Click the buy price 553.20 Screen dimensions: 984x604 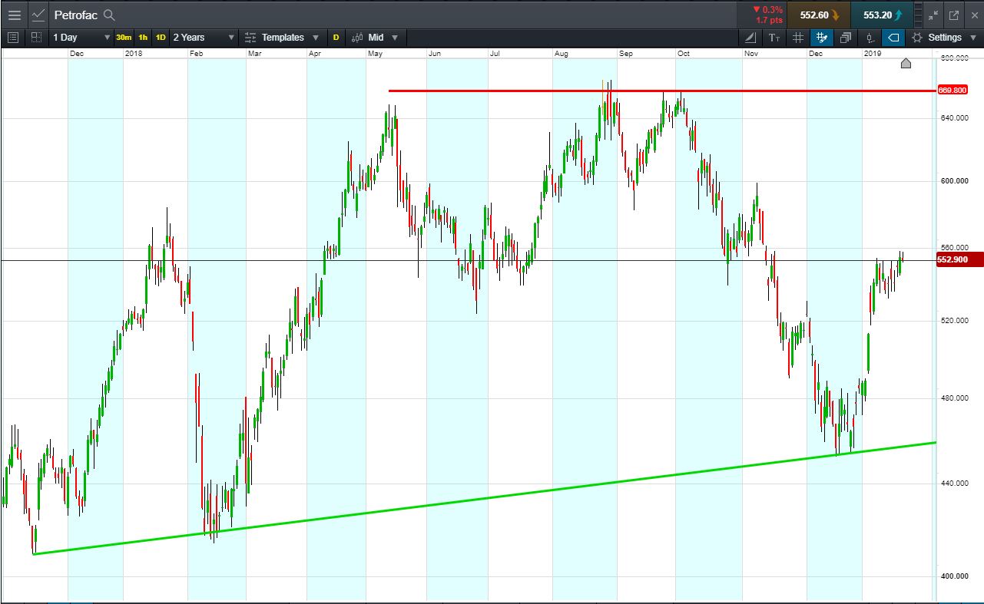pos(882,15)
